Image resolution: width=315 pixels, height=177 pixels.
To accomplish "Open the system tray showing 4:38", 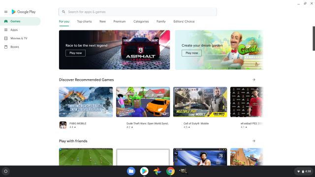I will [x=304, y=172].
